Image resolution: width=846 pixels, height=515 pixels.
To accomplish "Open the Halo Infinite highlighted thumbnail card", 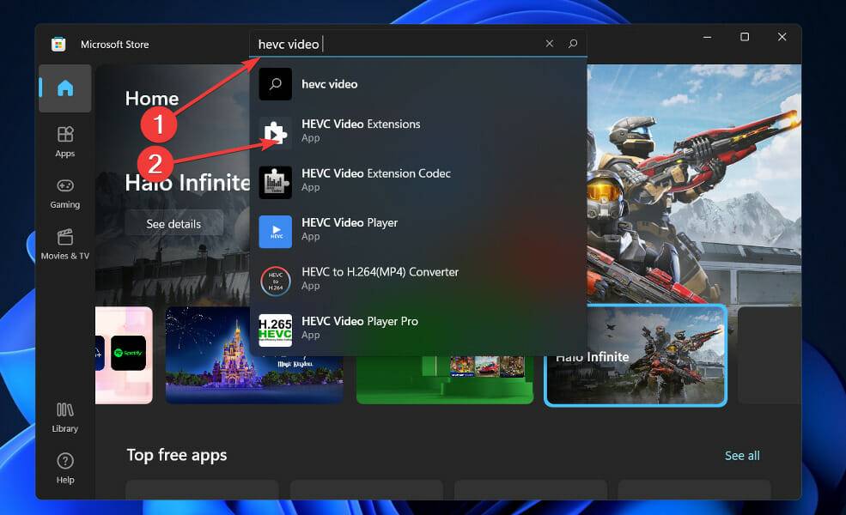I will [636, 356].
